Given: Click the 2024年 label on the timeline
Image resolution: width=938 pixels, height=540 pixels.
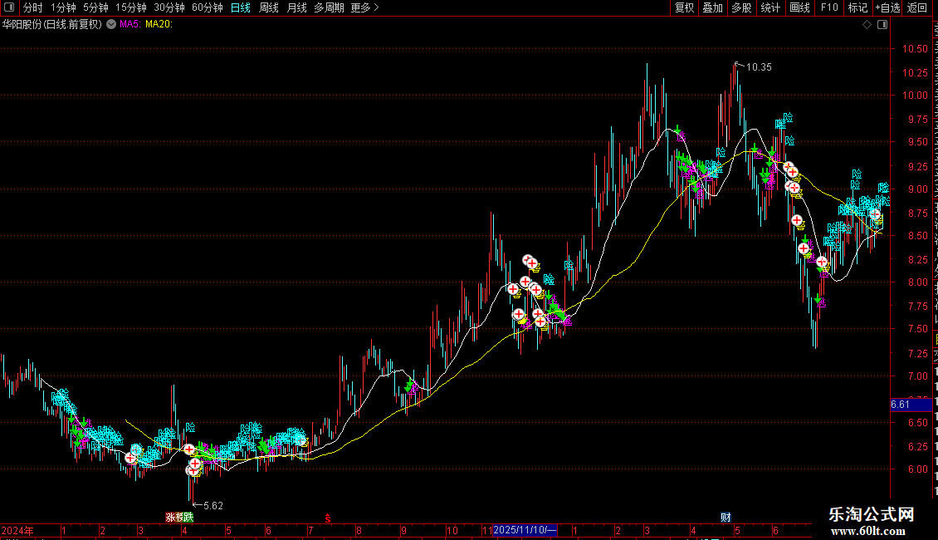Looking at the screenshot, I should tap(17, 530).
